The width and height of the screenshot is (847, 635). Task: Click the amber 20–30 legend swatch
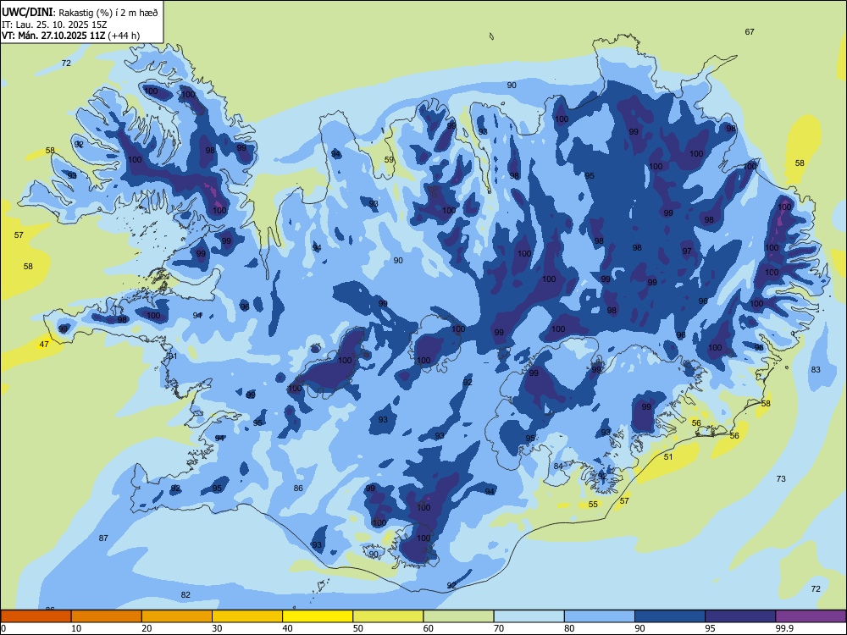point(177,616)
